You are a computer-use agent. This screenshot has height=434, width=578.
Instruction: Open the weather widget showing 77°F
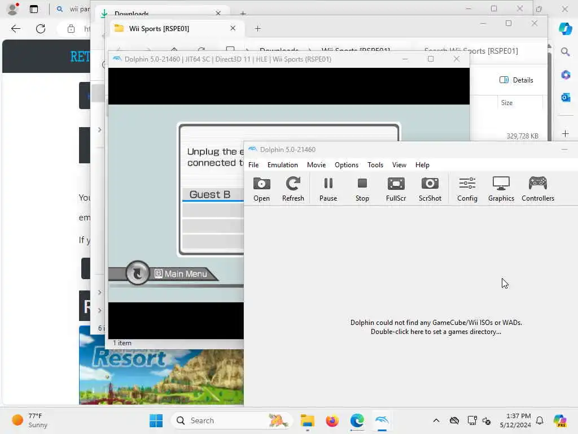coord(29,420)
